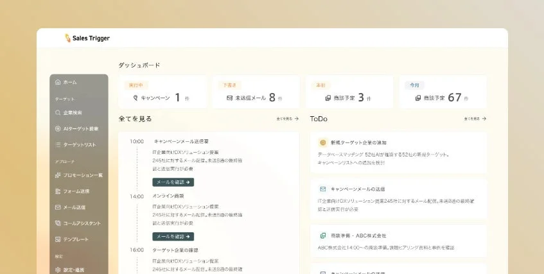Launch コールアシスタント phone icon
The width and height of the screenshot is (544, 274).
58,223
